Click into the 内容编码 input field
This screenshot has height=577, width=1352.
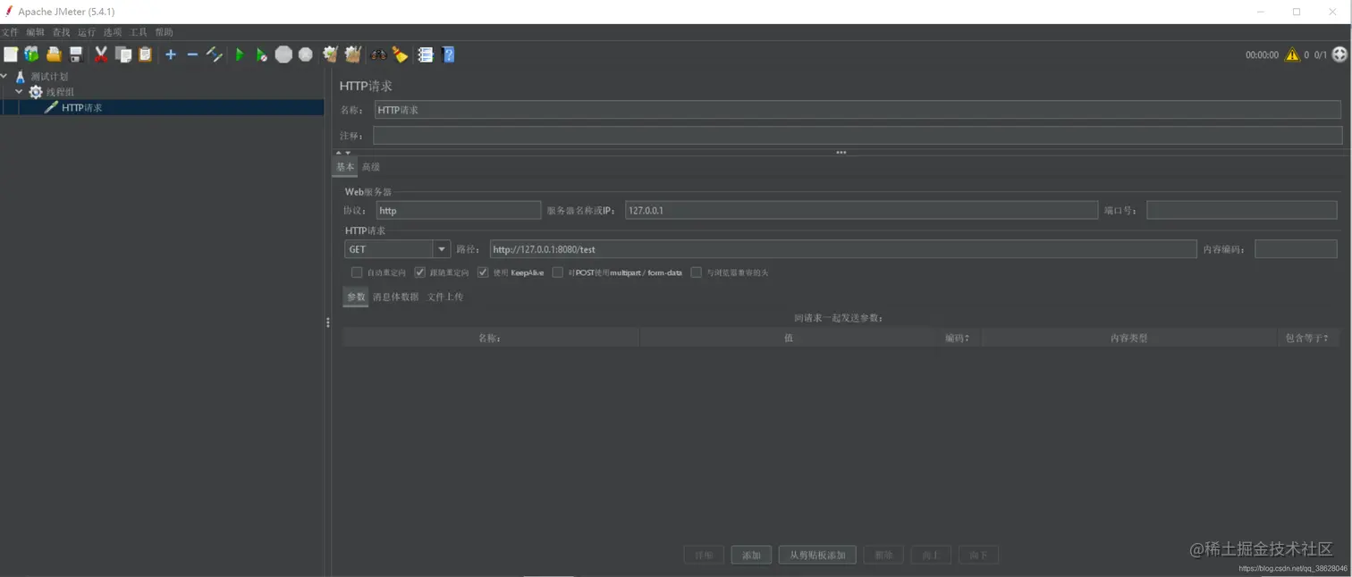click(1296, 249)
